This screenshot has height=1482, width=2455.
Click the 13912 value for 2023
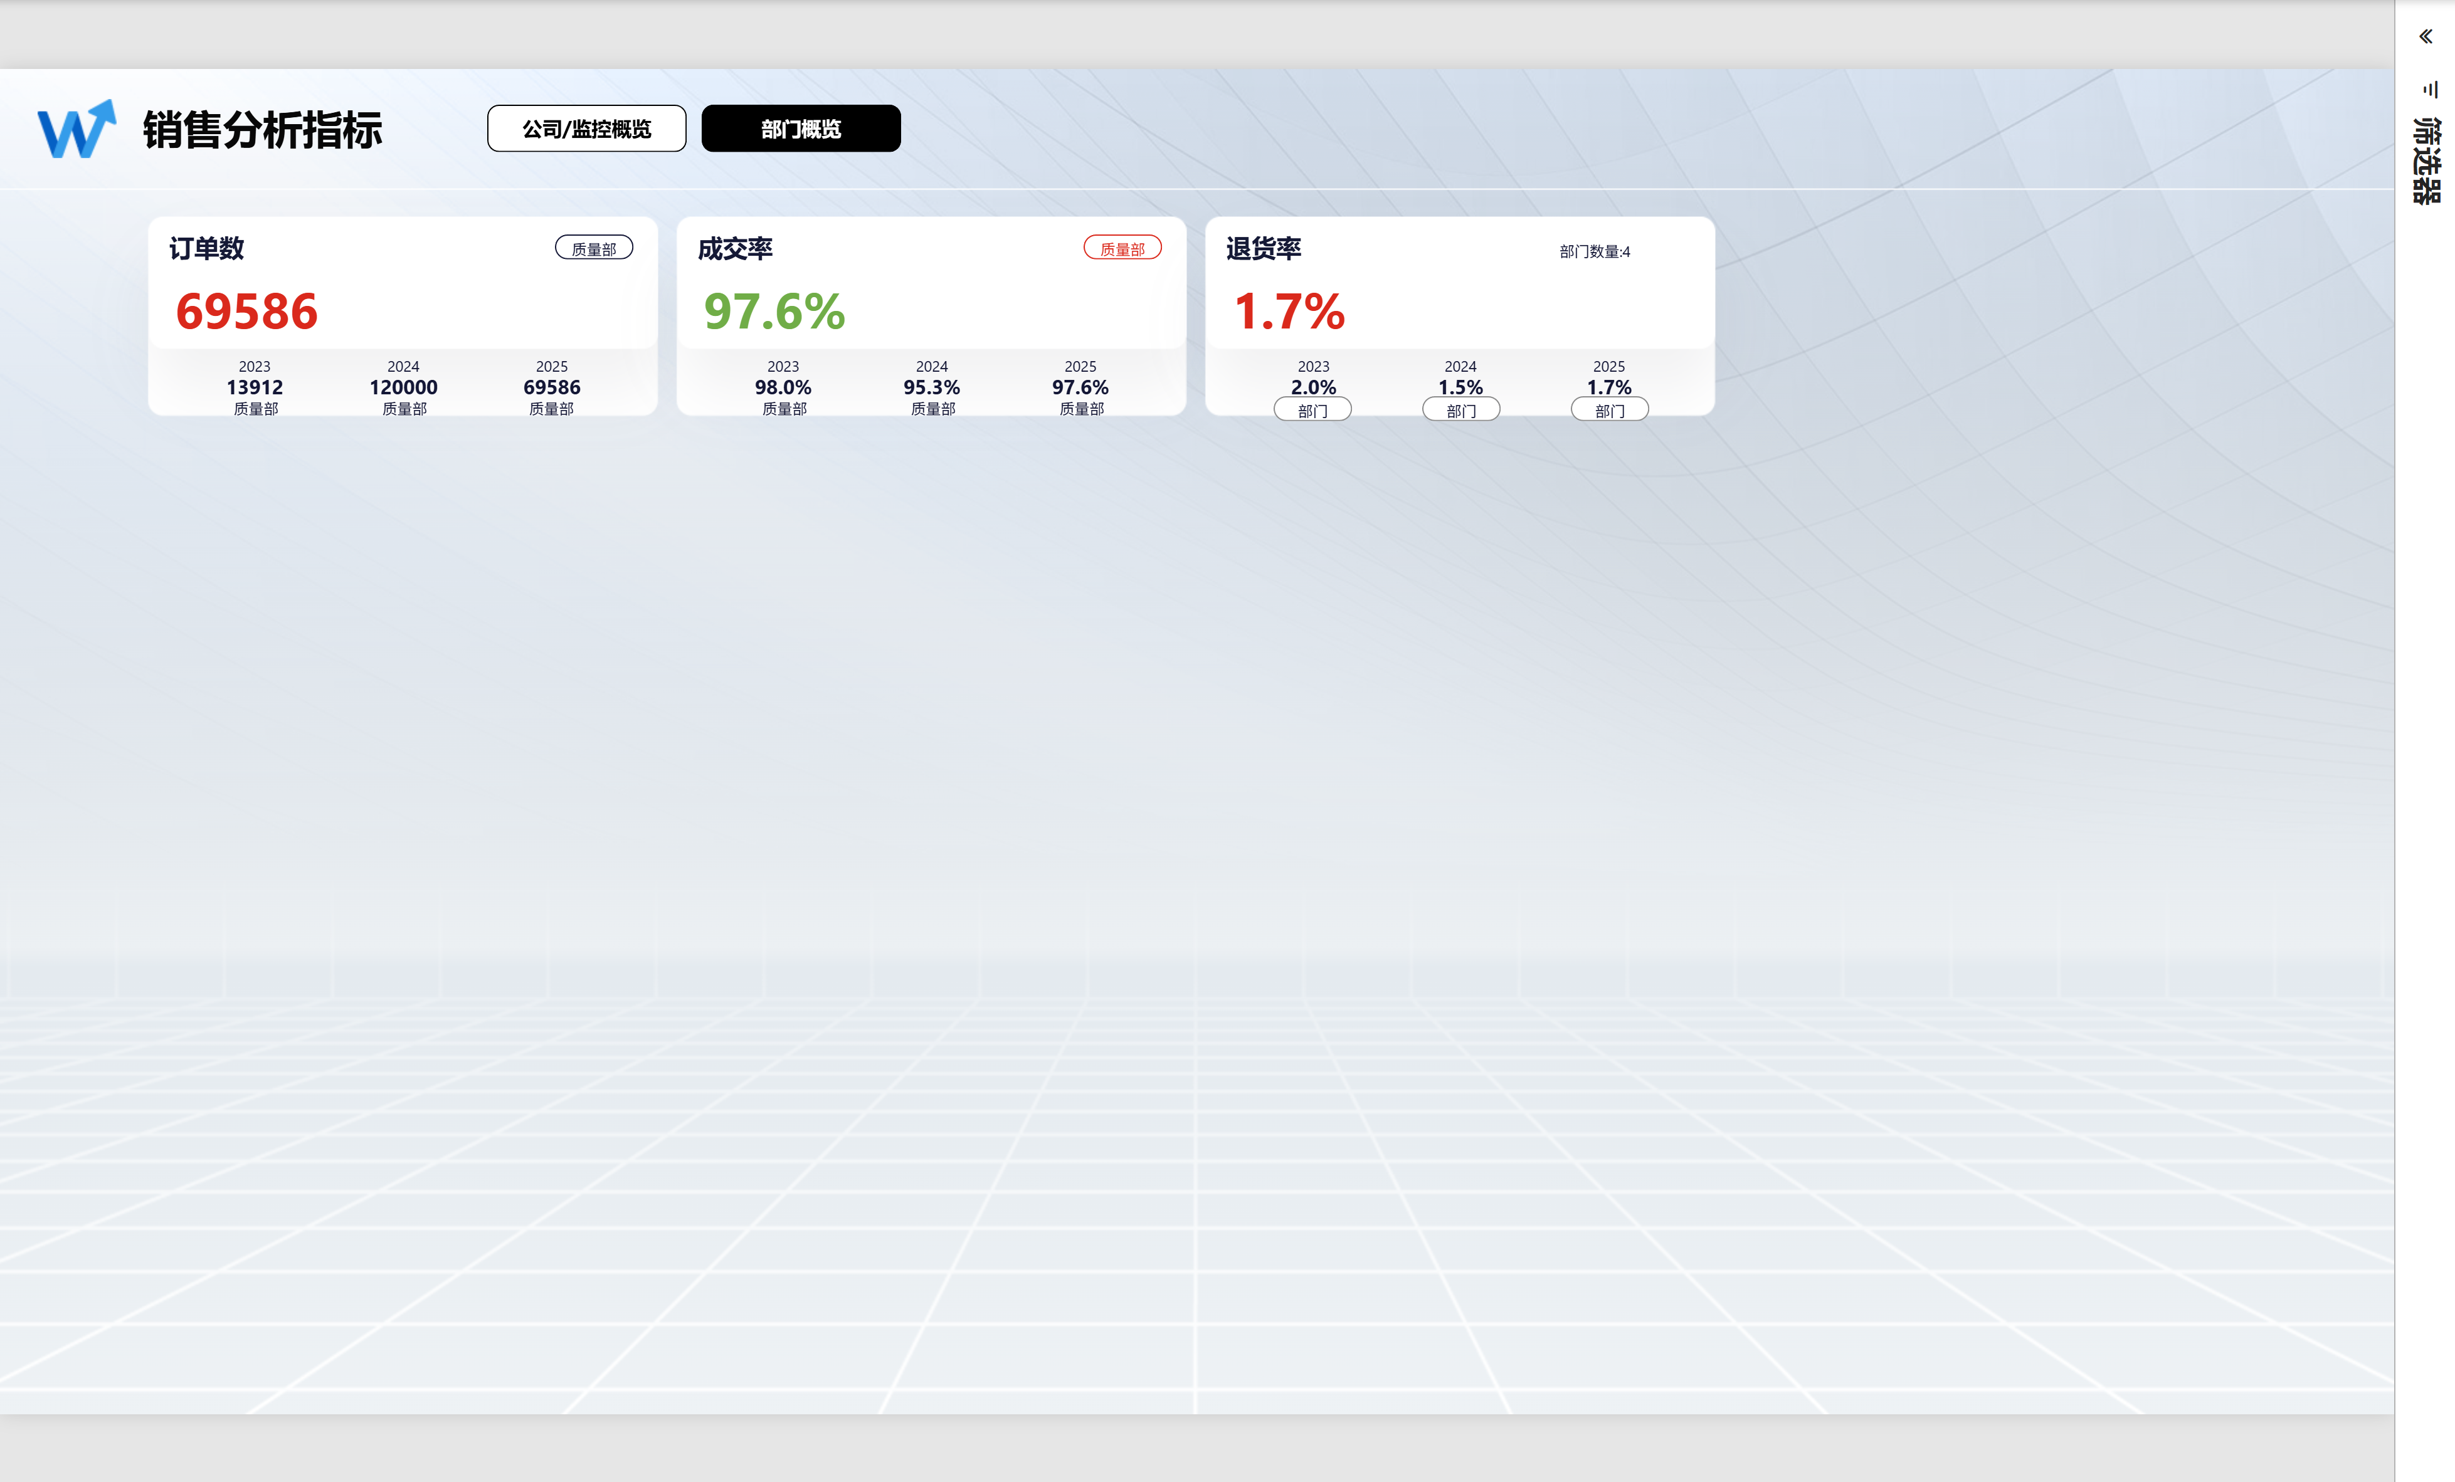254,386
